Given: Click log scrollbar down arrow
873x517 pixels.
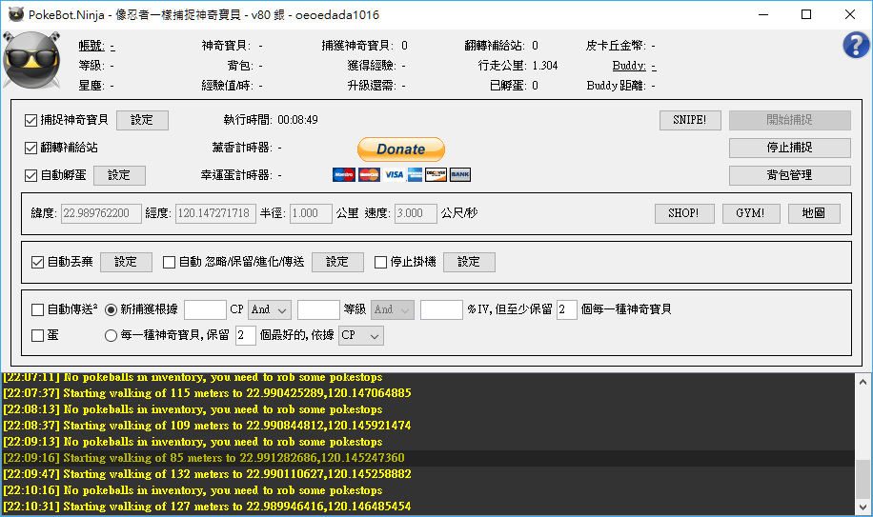Looking at the screenshot, I should click(863, 507).
